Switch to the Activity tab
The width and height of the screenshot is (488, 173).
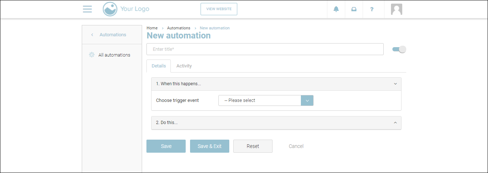point(184,66)
